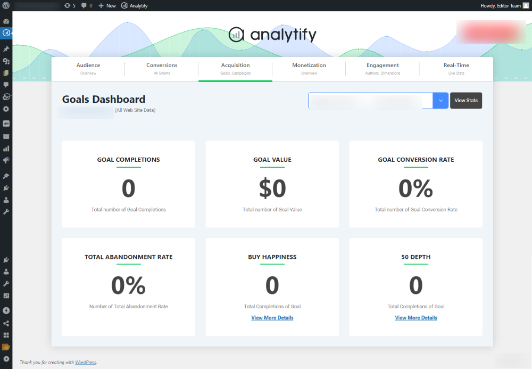The width and height of the screenshot is (532, 369).
Task: Click the View Stats button
Action: [x=466, y=101]
